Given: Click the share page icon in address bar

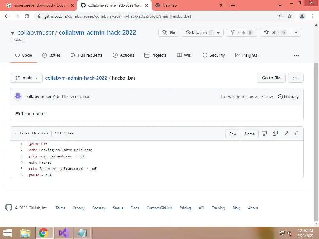Looking at the screenshot, I should click(280, 16).
